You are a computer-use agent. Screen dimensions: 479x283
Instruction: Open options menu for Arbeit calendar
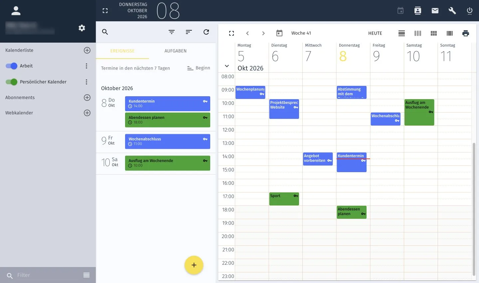pyautogui.click(x=86, y=66)
